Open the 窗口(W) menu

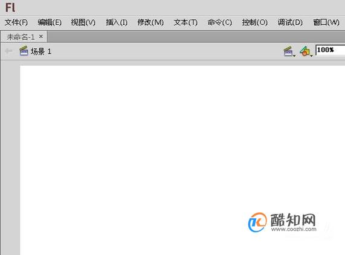point(326,22)
